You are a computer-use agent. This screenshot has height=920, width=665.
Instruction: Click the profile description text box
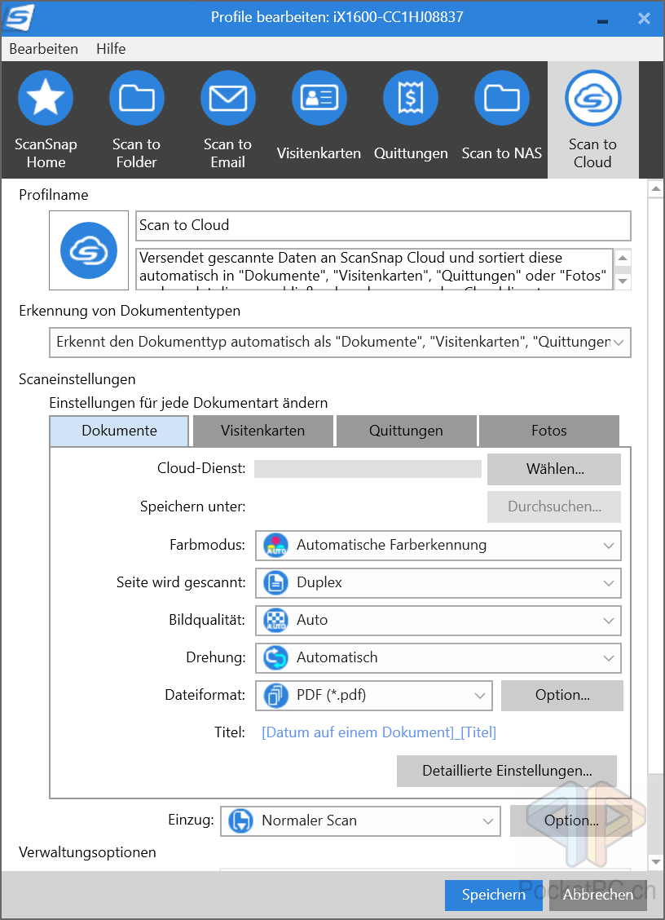click(x=375, y=268)
